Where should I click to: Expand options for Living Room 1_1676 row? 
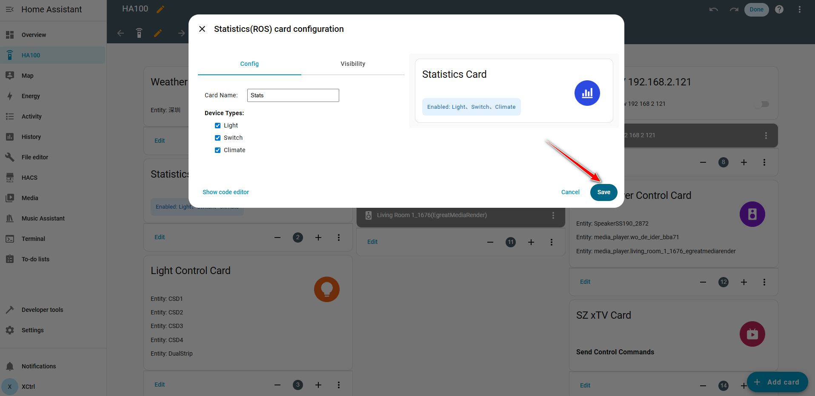coord(553,215)
